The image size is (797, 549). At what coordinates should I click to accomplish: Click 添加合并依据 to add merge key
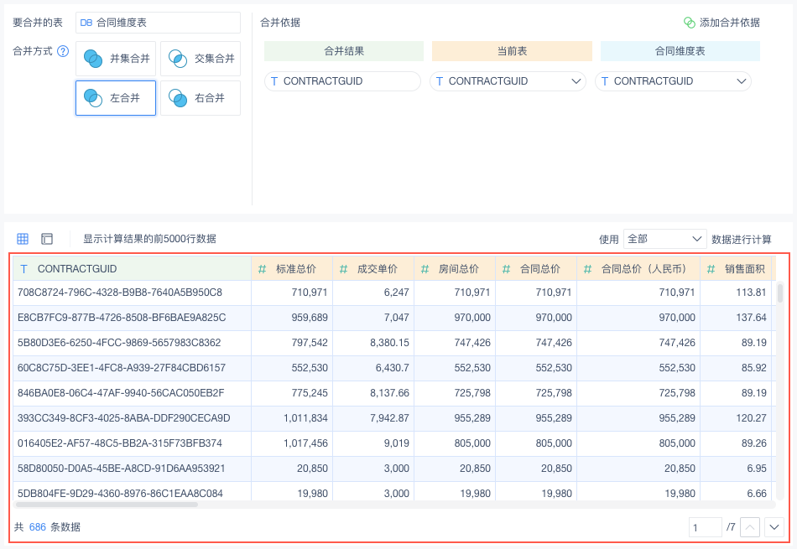(x=729, y=23)
